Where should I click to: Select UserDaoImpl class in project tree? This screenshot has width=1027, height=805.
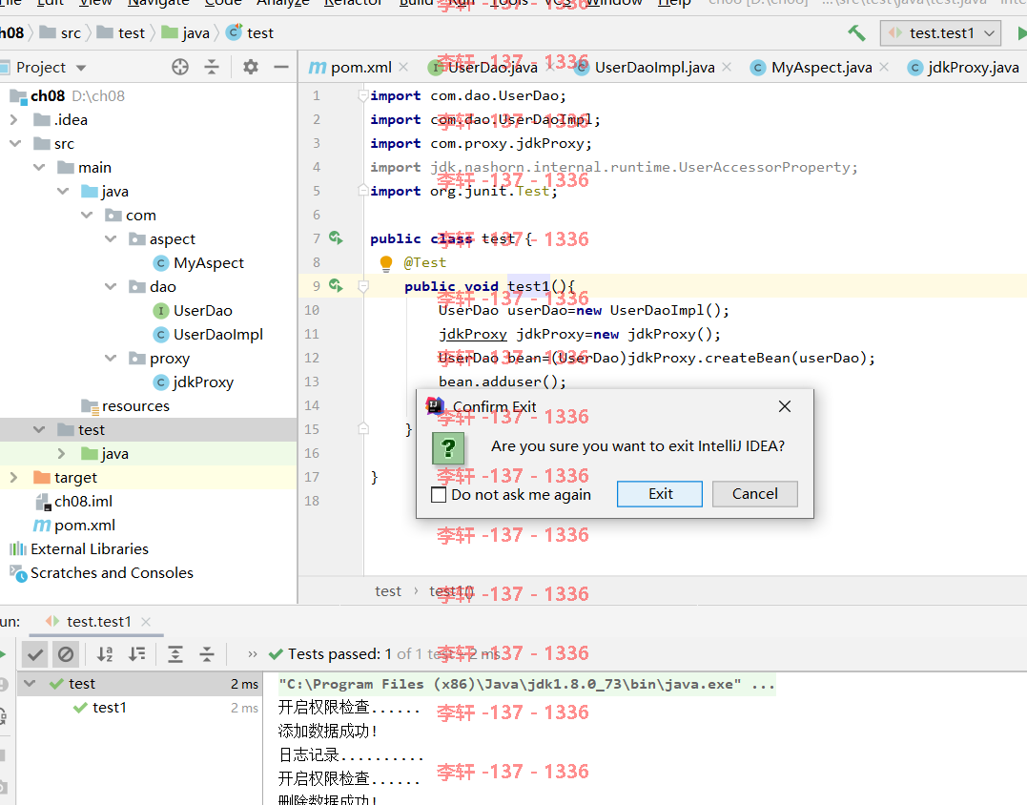point(208,334)
